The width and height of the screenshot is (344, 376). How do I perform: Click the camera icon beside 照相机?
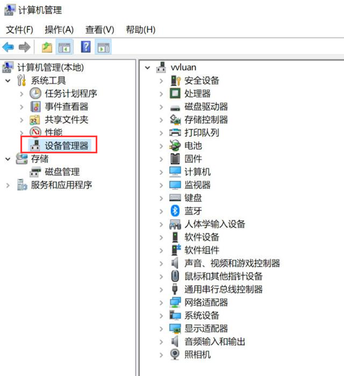click(175, 354)
